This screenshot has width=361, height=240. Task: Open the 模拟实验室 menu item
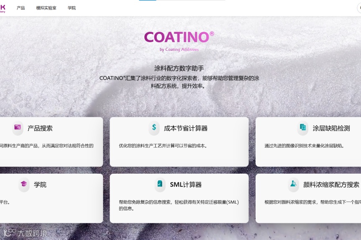[x=46, y=8]
